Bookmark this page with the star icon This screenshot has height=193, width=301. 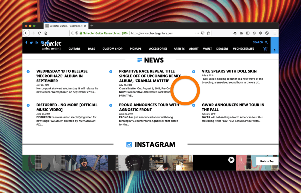(x=208, y=33)
